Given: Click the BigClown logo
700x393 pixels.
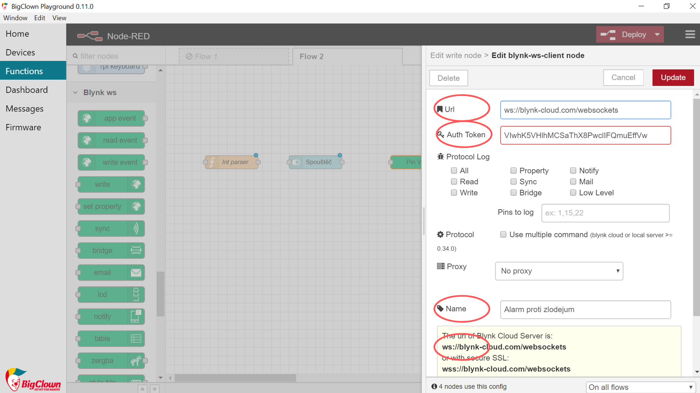Looking at the screenshot, I should 33,380.
